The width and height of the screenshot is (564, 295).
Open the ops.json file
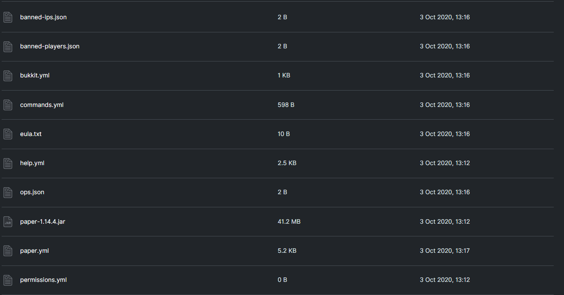32,192
